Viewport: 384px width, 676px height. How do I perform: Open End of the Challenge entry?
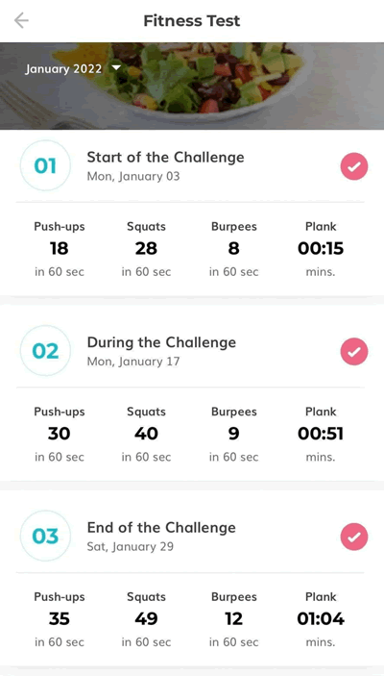click(161, 537)
